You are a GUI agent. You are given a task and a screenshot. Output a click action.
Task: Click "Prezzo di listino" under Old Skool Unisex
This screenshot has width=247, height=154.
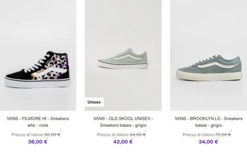point(113,135)
